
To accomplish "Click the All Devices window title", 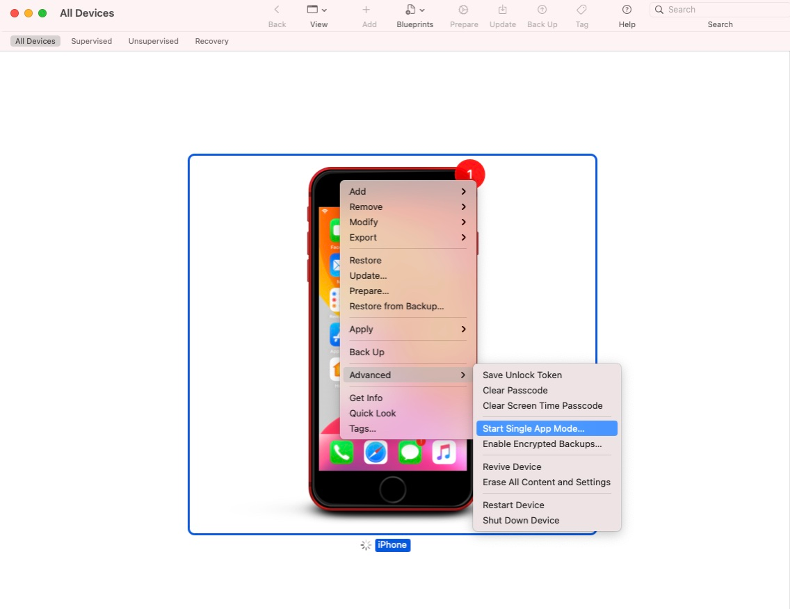I will click(87, 13).
